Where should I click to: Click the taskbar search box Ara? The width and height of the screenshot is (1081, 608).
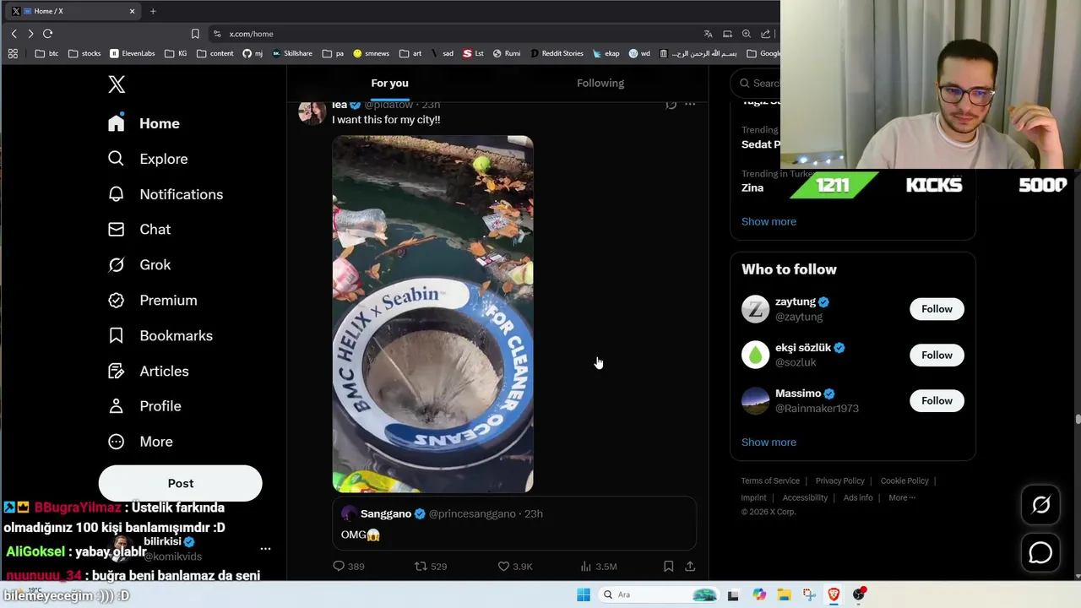tap(659, 594)
